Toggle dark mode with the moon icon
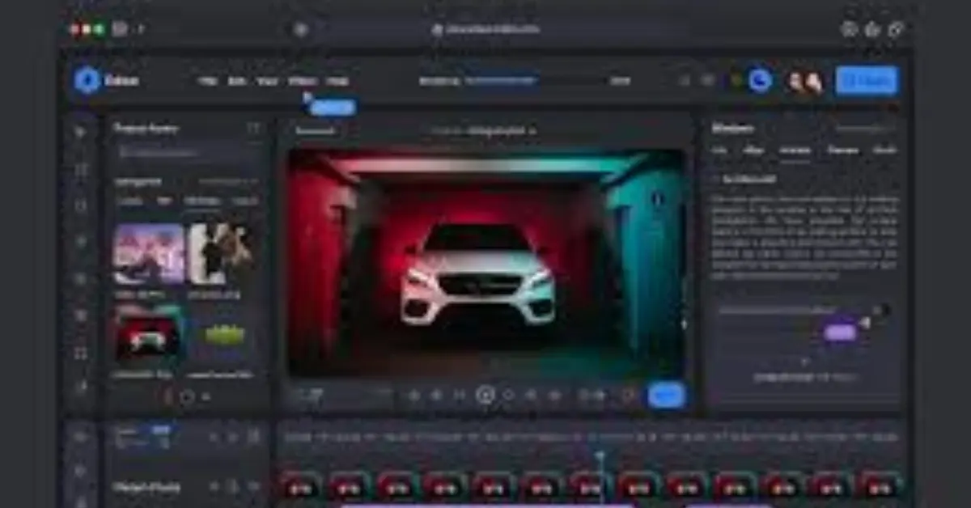This screenshot has width=971, height=508. coord(760,80)
